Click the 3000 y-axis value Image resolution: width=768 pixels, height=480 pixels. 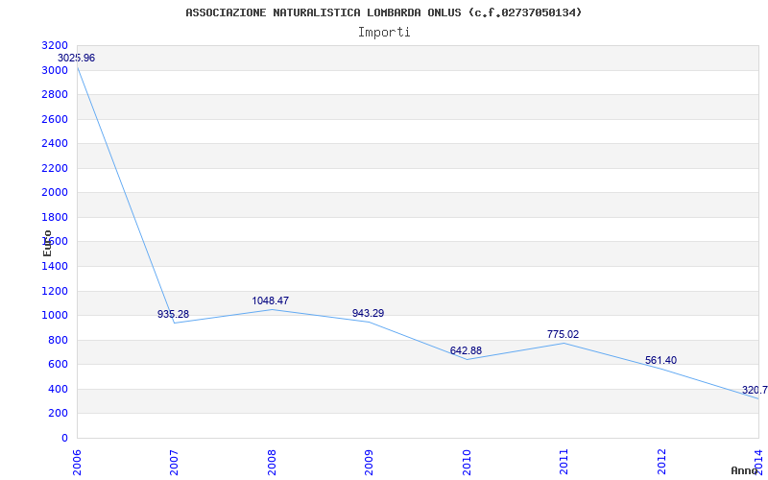tap(56, 70)
